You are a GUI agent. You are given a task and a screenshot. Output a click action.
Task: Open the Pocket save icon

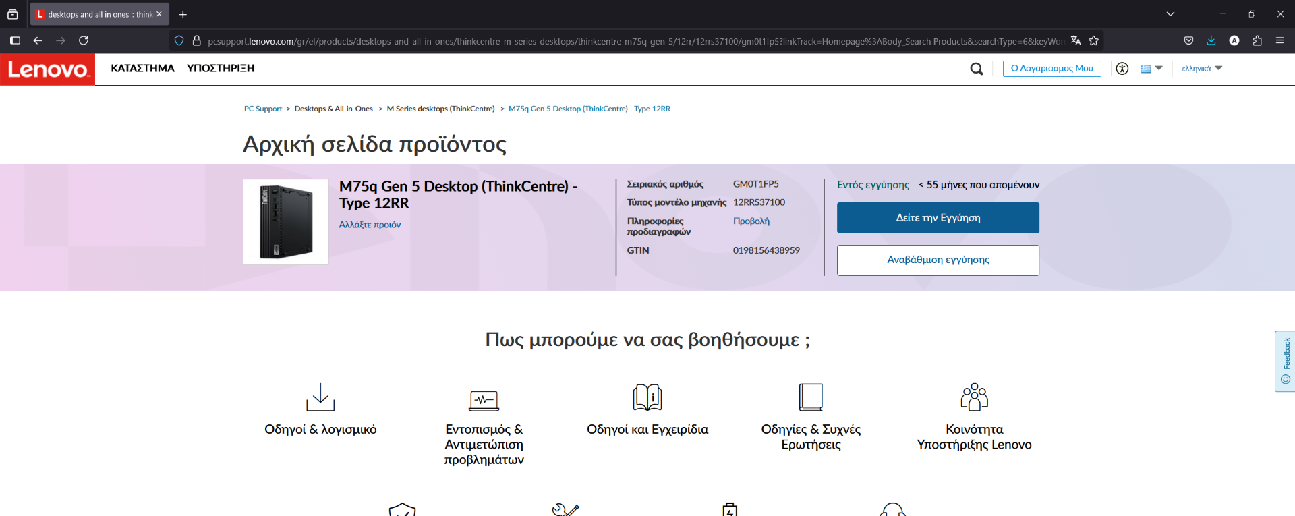[x=1188, y=40]
